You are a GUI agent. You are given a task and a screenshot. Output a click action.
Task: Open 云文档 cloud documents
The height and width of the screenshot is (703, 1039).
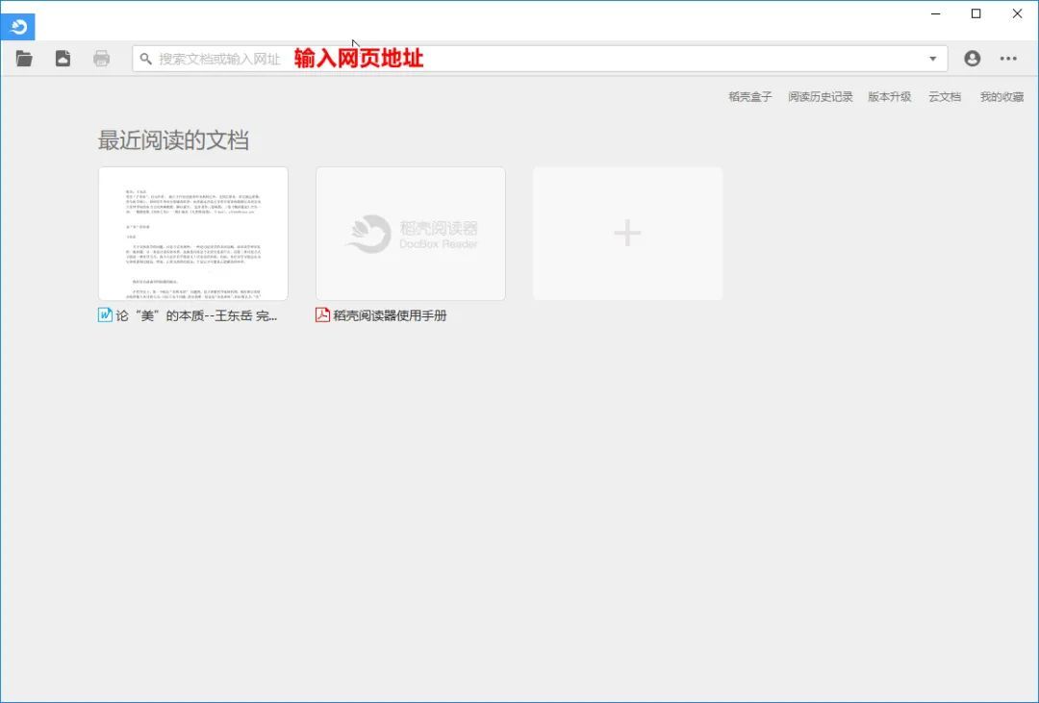[944, 96]
